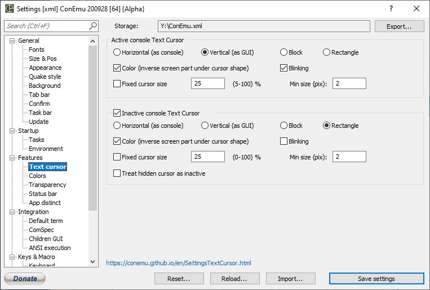Select the Text cursor tree item
Screen dimensions: 430x290
point(48,167)
